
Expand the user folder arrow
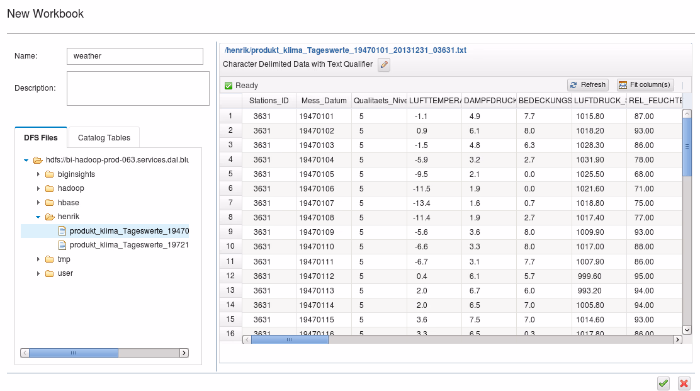click(x=38, y=273)
